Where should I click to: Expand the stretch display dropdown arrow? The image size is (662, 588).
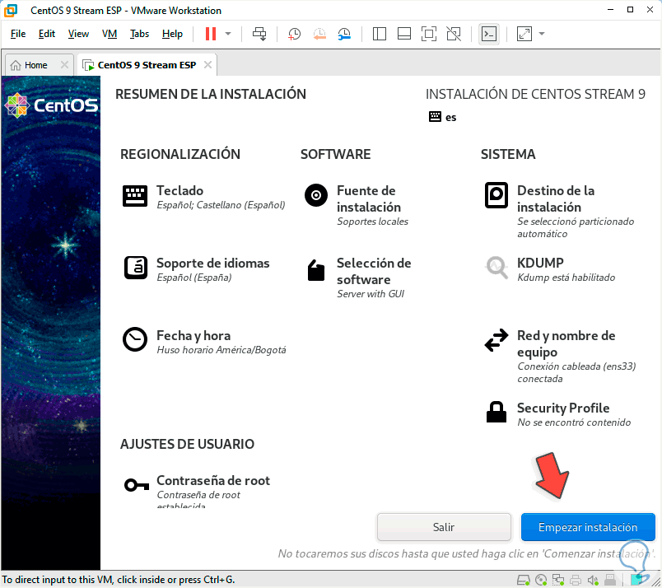542,34
